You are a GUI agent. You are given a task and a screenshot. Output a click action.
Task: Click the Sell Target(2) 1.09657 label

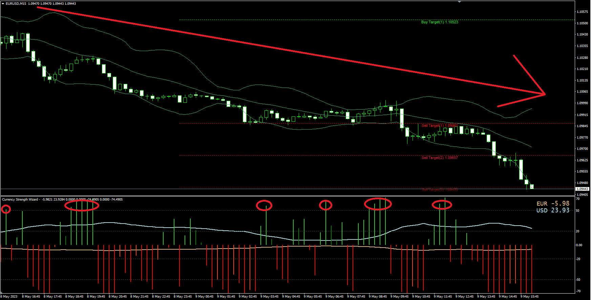click(440, 158)
